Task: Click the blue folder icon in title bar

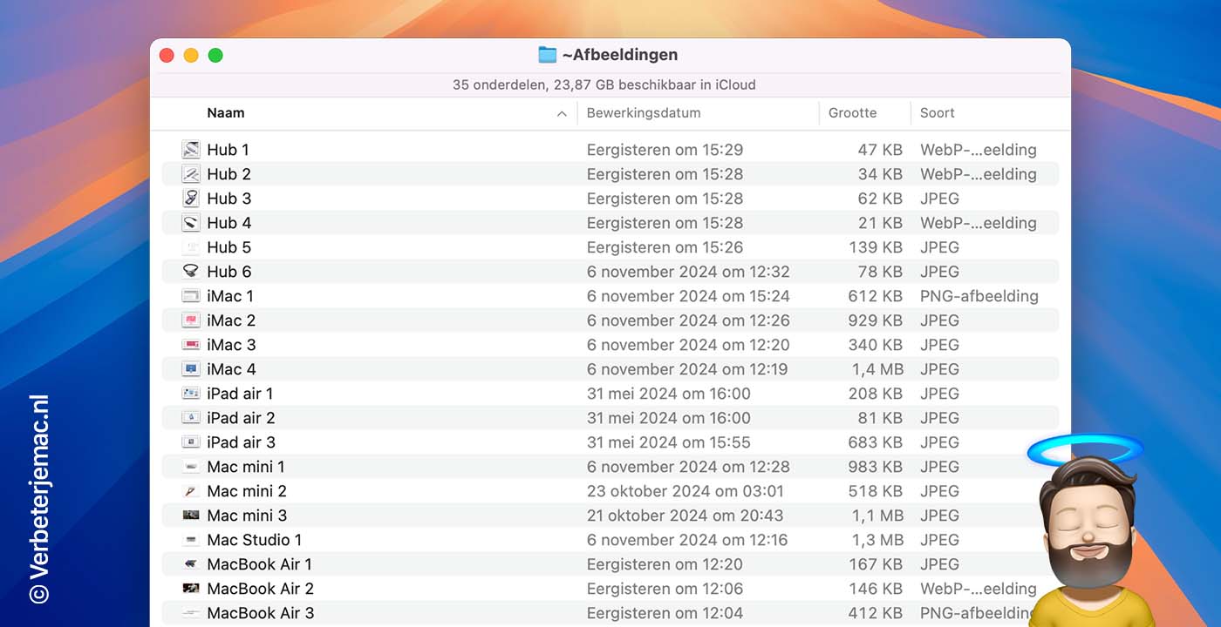Action: (x=547, y=55)
